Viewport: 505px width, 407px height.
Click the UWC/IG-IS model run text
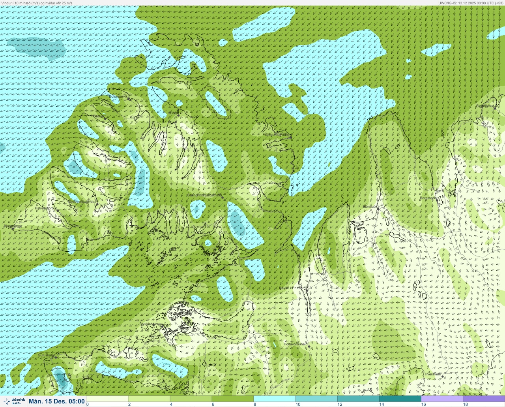[x=471, y=3]
